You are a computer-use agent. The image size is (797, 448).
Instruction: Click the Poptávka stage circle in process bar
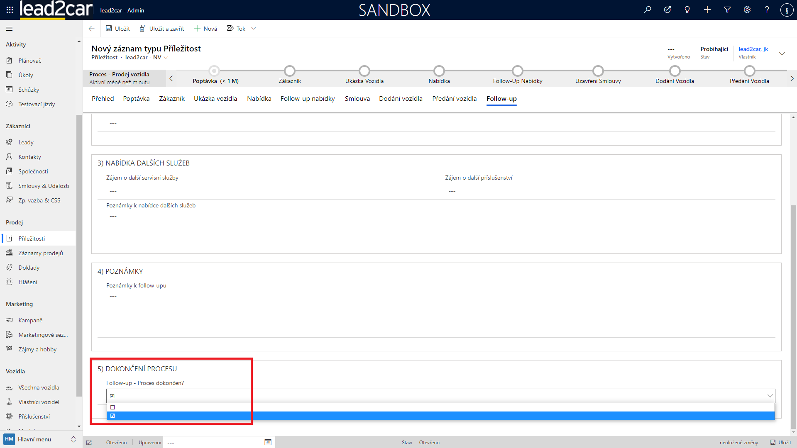(214, 71)
